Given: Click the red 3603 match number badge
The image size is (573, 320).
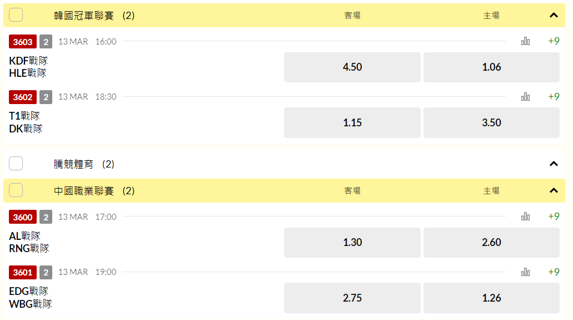Looking at the screenshot, I should pos(23,42).
